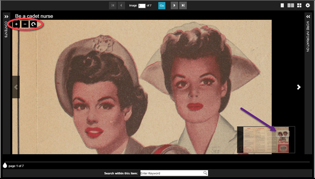Switch to single page view
This screenshot has height=179, width=315.
(x=282, y=5)
